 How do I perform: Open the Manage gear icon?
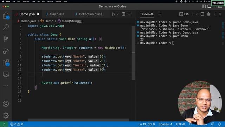6,115
